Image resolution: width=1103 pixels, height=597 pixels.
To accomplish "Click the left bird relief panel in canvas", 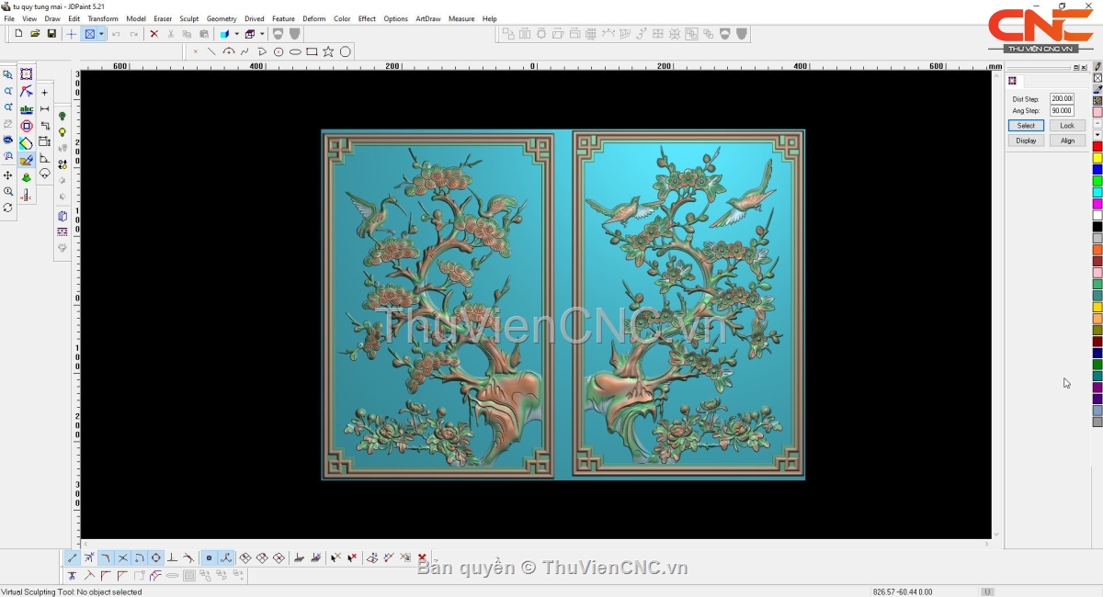I will pyautogui.click(x=438, y=304).
